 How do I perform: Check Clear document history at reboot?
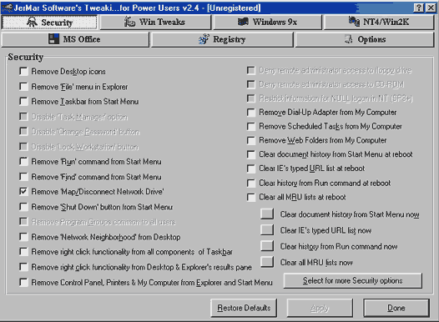pyautogui.click(x=251, y=154)
